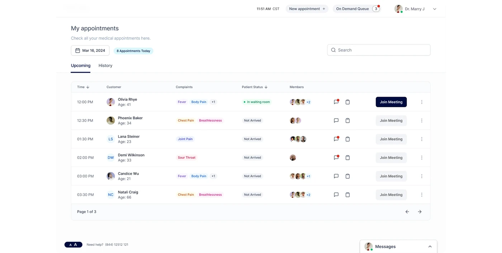Click the help phone number (844) 12512 121
Screen dimensions: 502x253
click(117, 245)
